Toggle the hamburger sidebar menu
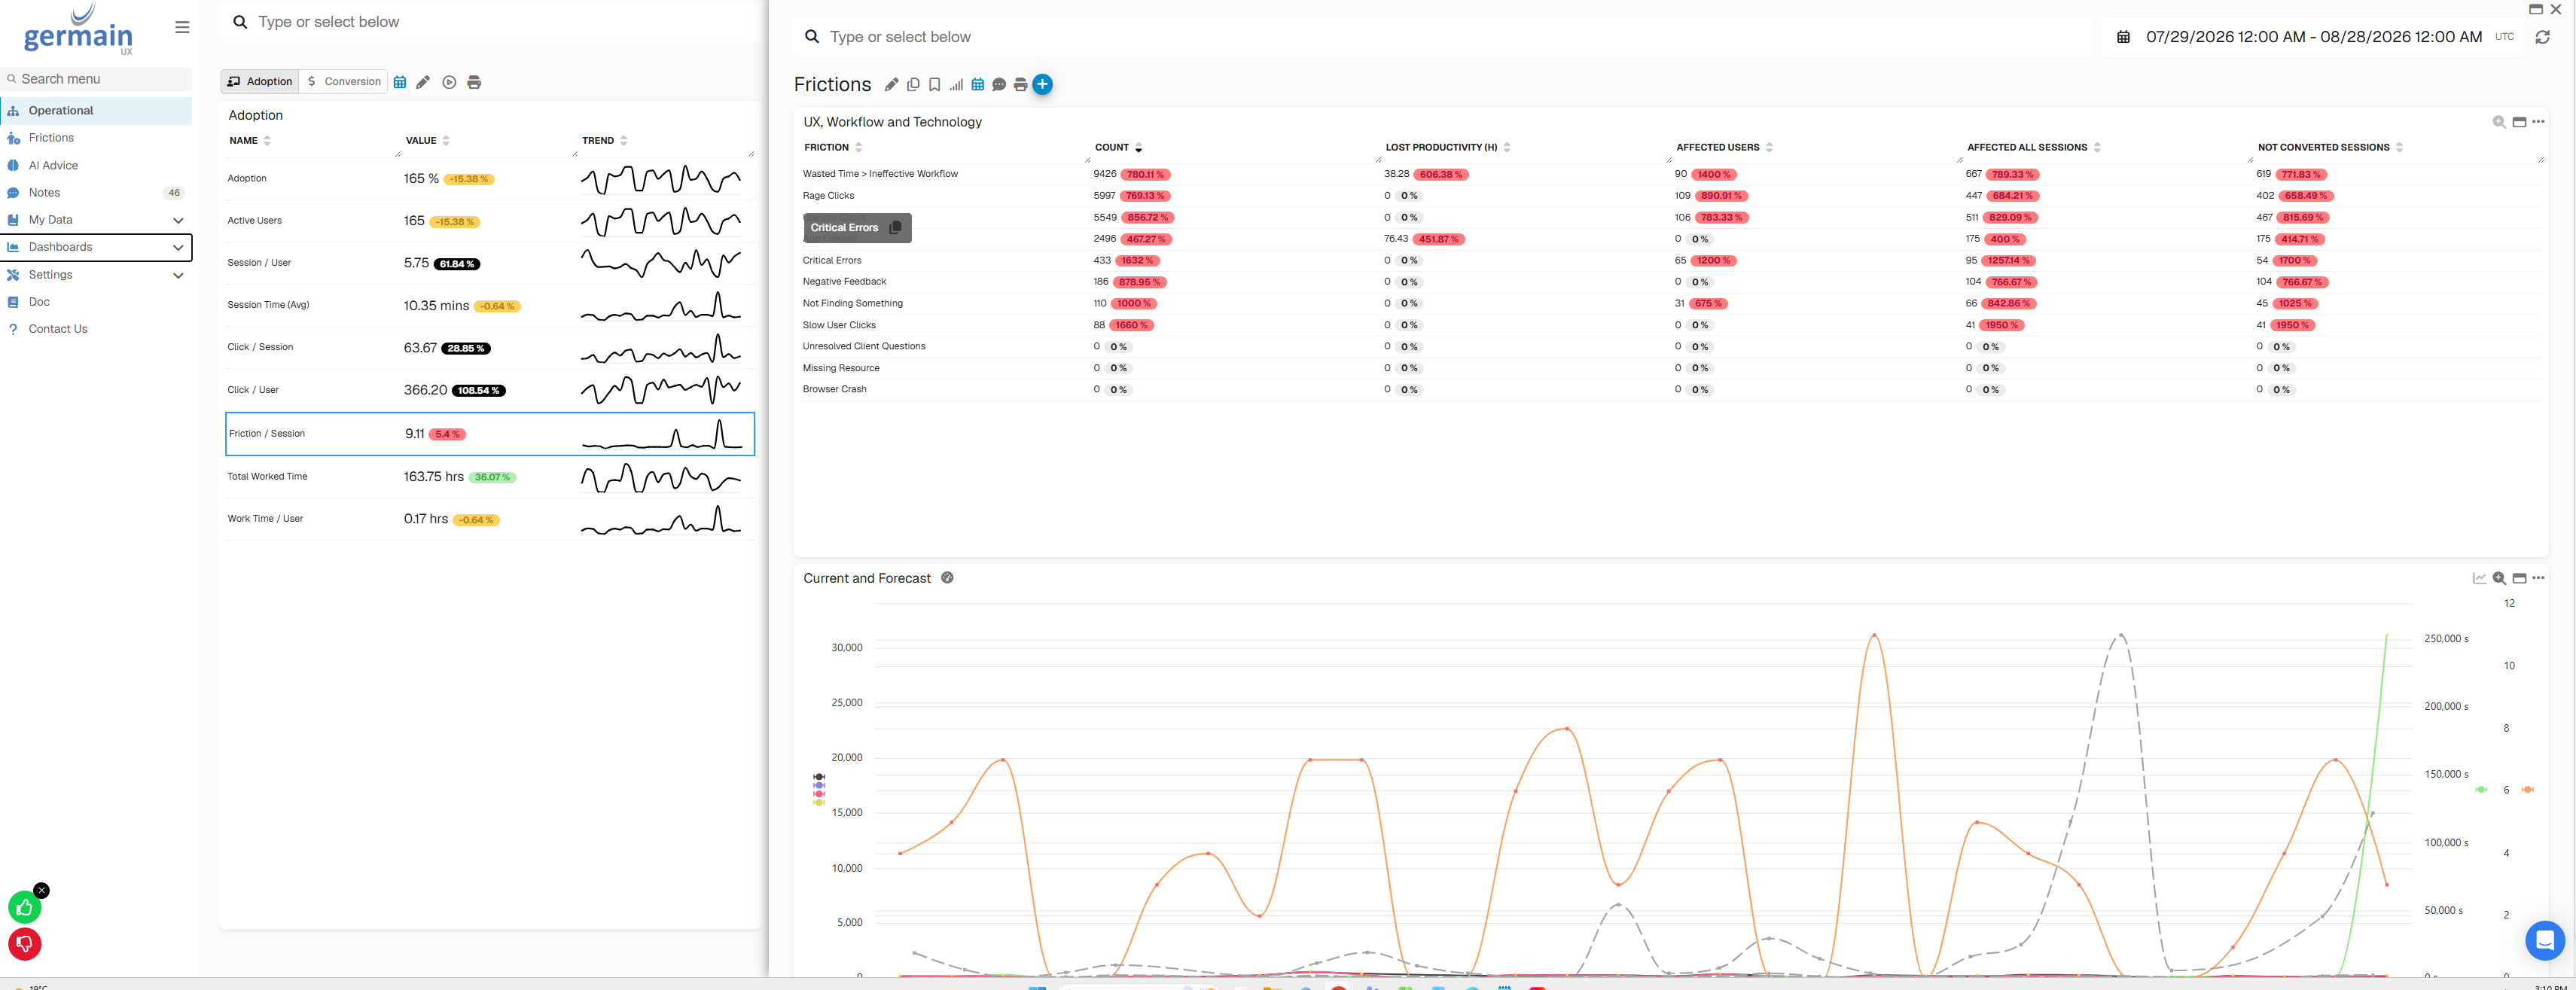The width and height of the screenshot is (2576, 990). (182, 27)
